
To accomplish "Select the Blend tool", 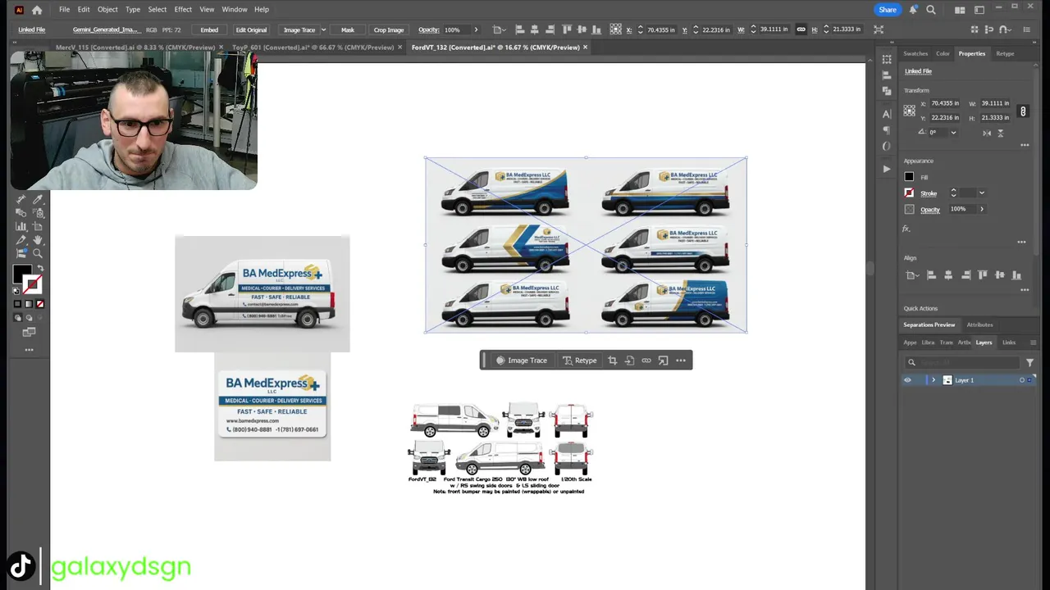I will [x=21, y=212].
